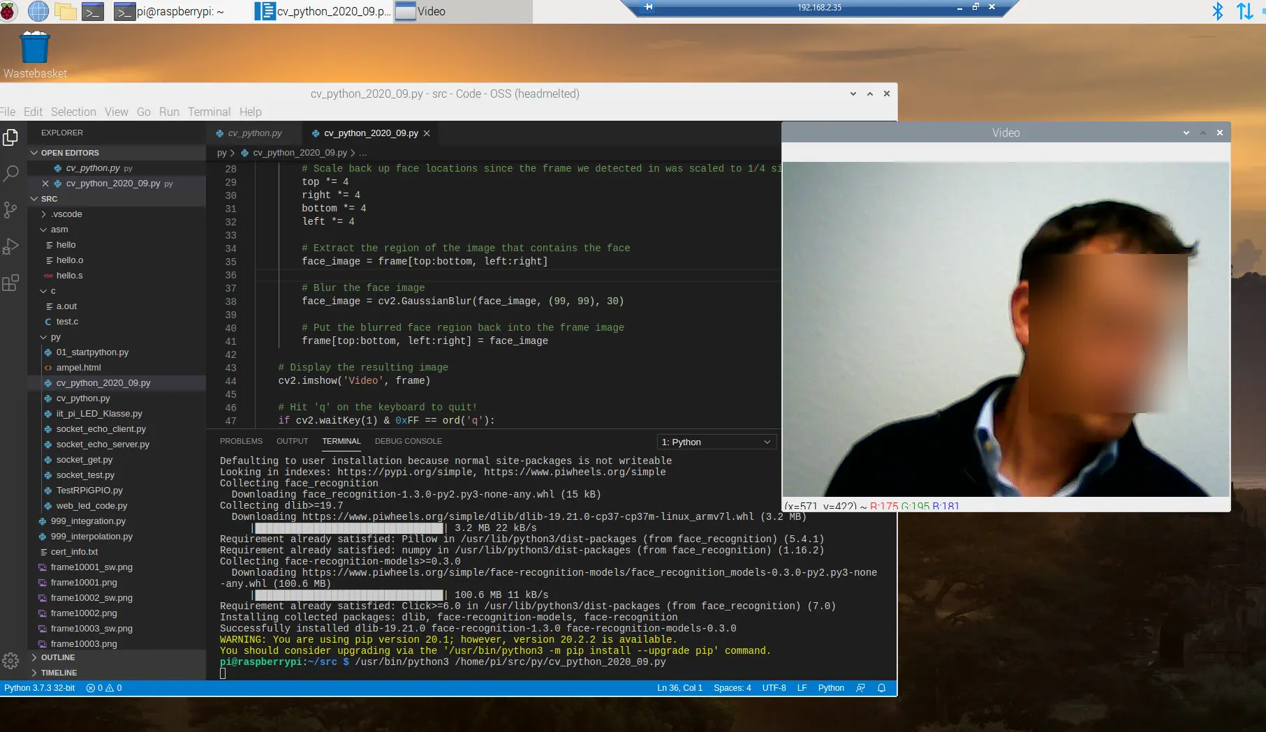Click Python 3.7.3 32-bit in the status bar
Screen dimensions: 1266x732
pyautogui.click(x=40, y=688)
